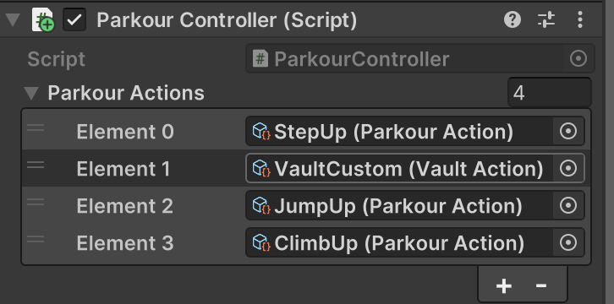This screenshot has height=304, width=614.
Task: Open the component preset sliders icon
Action: 546,19
